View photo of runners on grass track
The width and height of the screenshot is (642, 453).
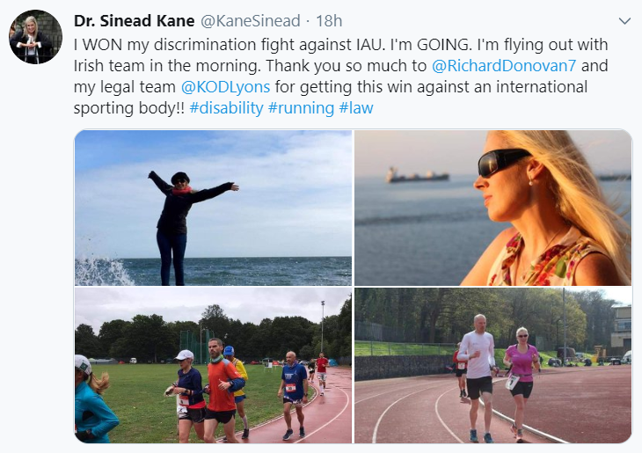tap(213, 365)
